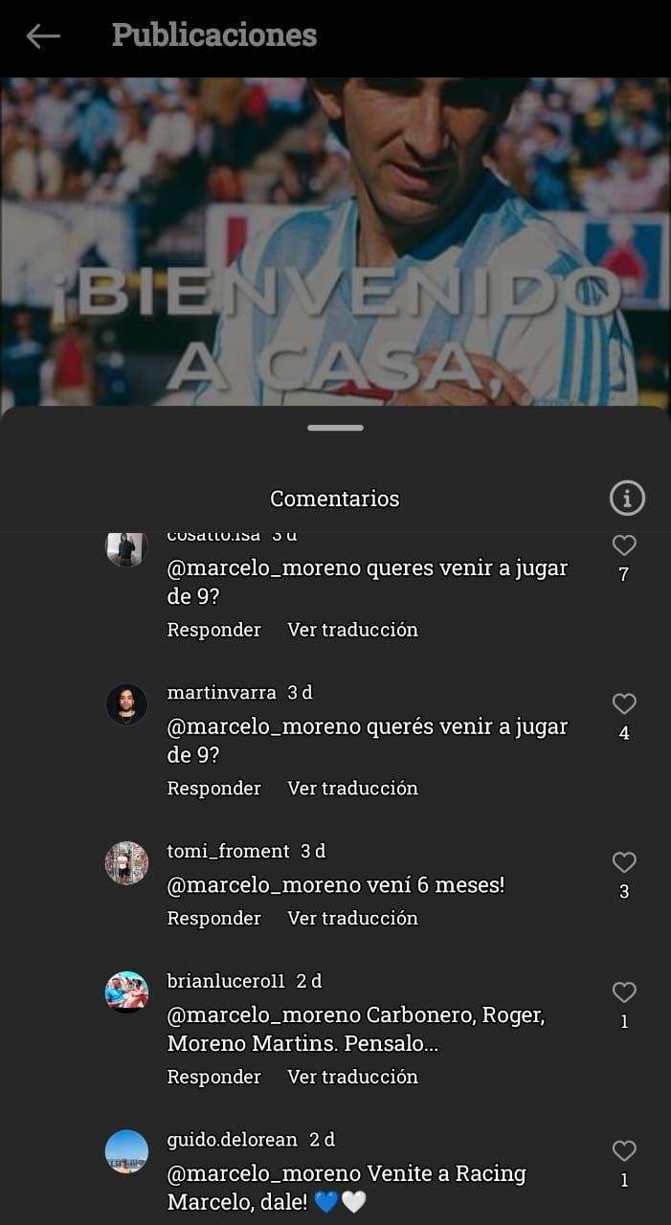Like the comment by martinvarra

click(624, 704)
